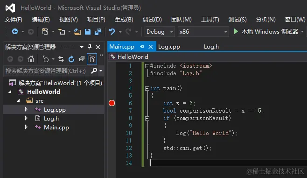Open the 生成(B) menu

point(124,20)
